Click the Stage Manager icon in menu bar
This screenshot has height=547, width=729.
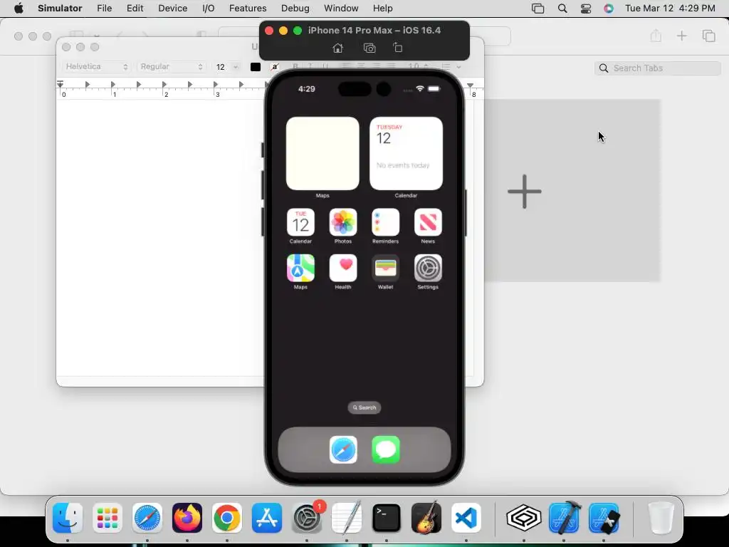(538, 9)
